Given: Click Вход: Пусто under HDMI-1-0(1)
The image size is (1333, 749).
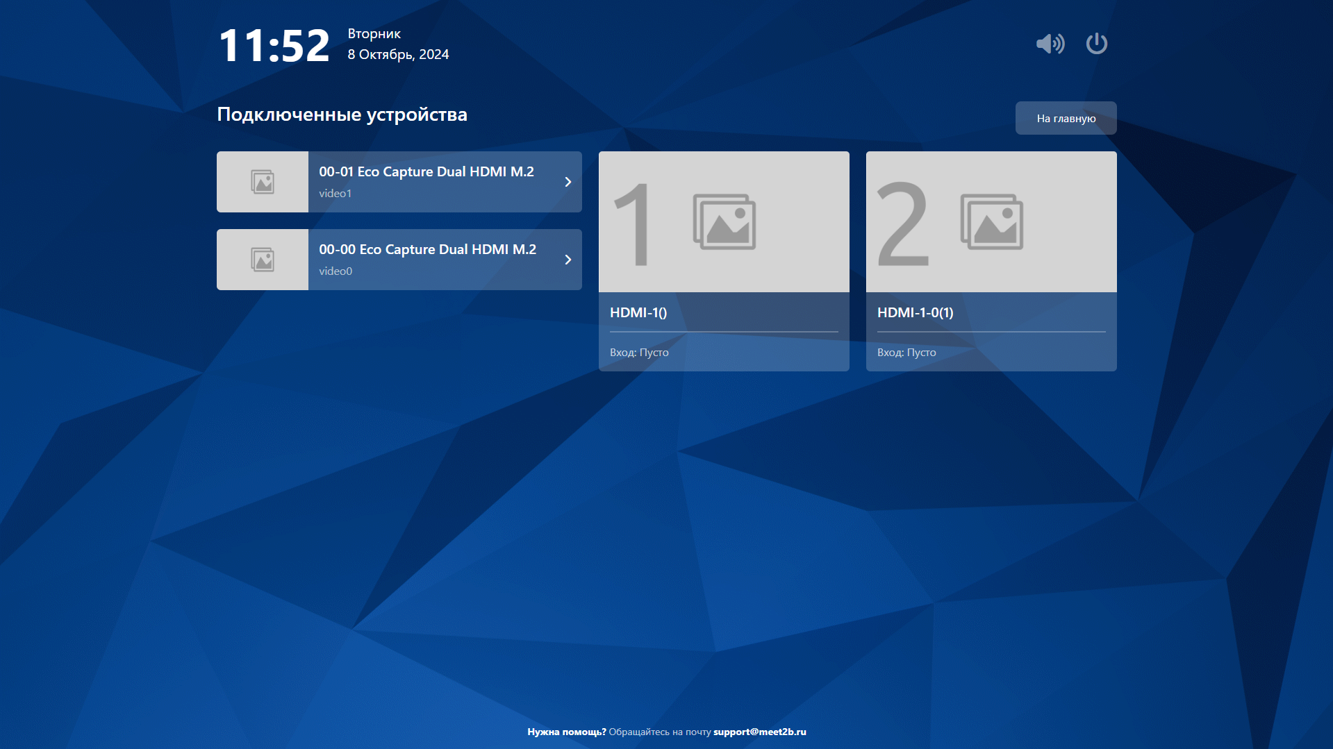Looking at the screenshot, I should [906, 353].
